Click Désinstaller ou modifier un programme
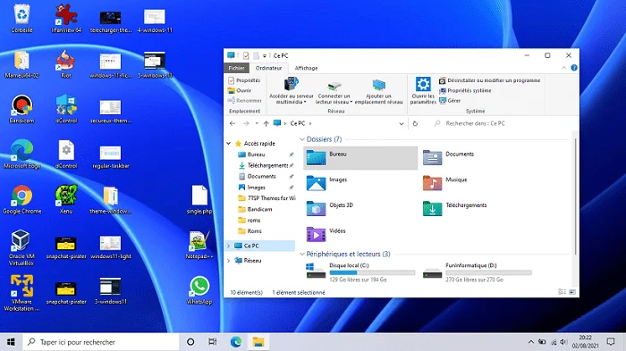Image resolution: width=626 pixels, height=351 pixels. tap(489, 80)
